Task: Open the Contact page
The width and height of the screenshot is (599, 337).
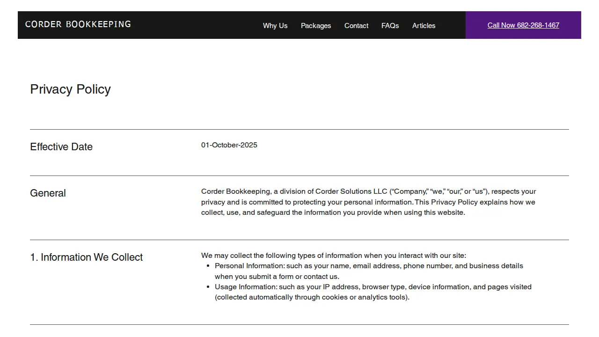Action: coord(356,26)
